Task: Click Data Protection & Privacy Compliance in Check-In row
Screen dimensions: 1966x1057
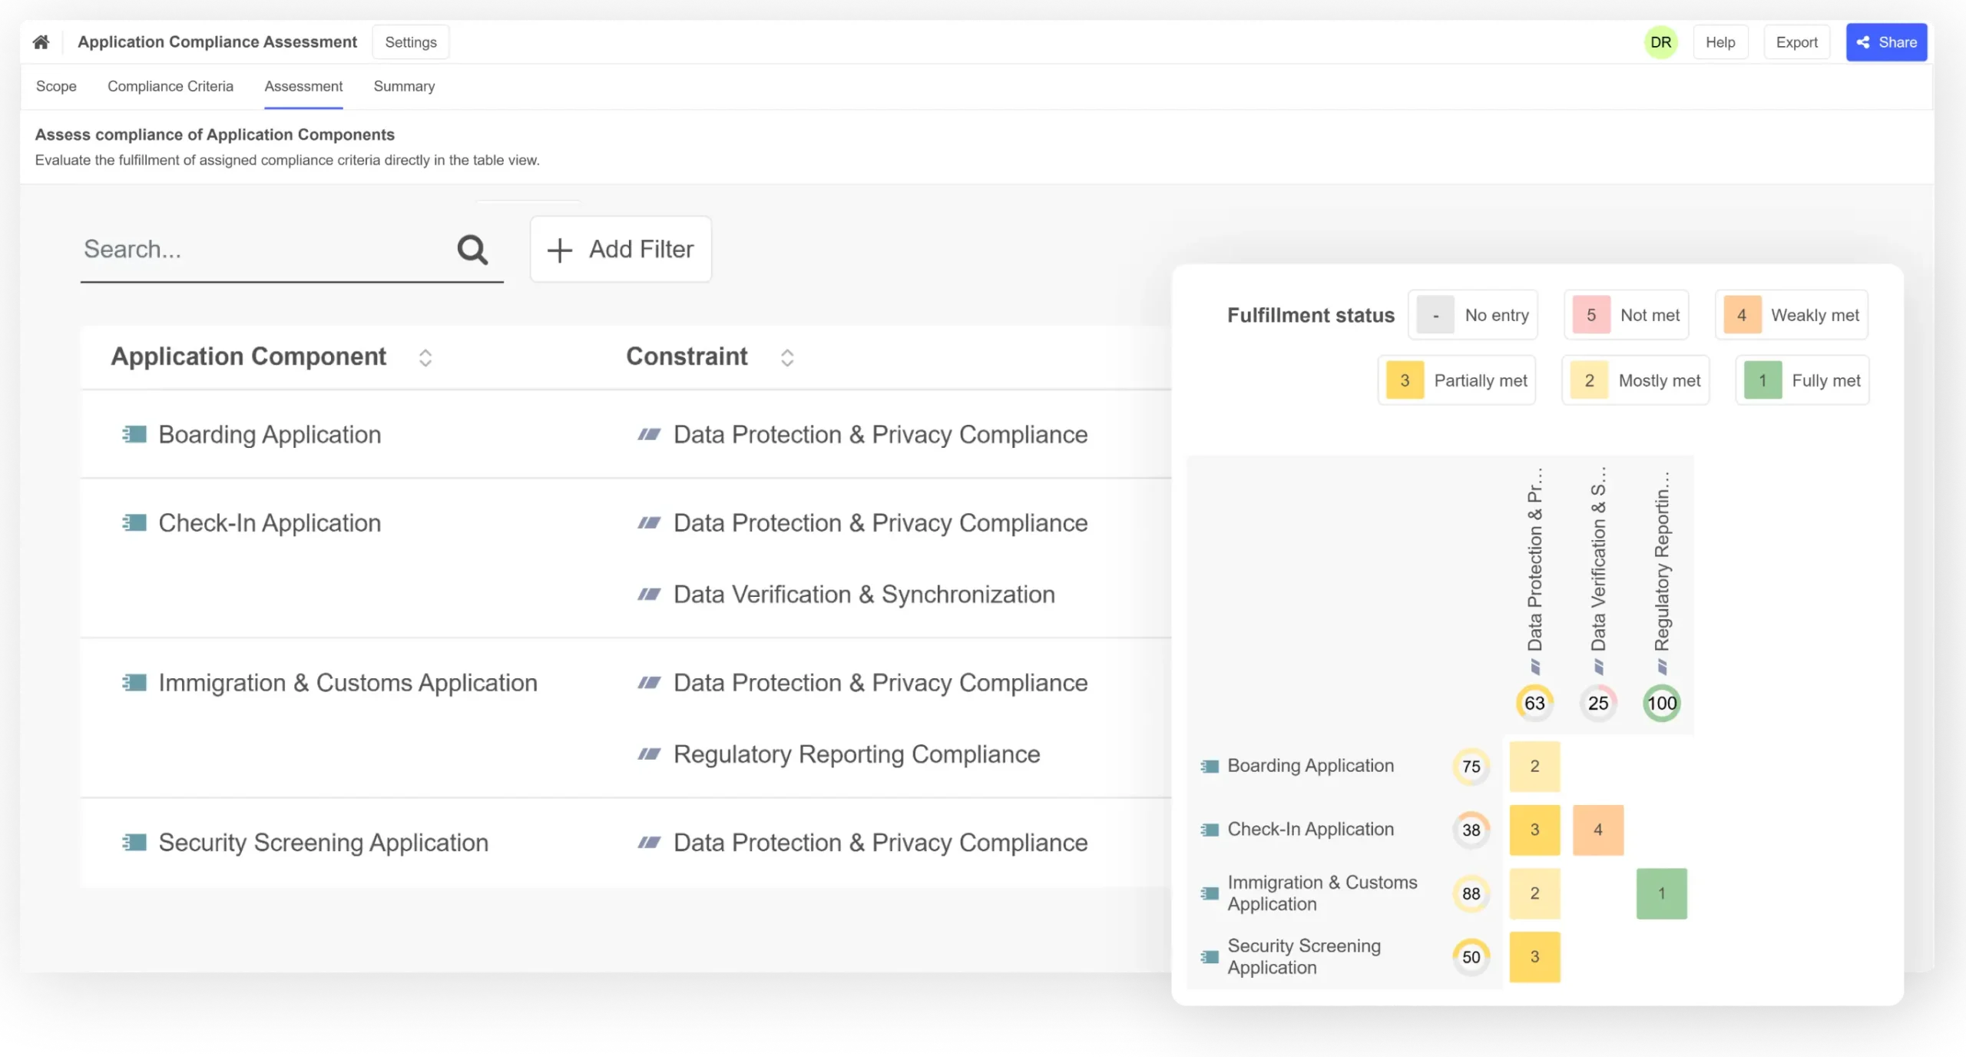Action: pyautogui.click(x=880, y=523)
